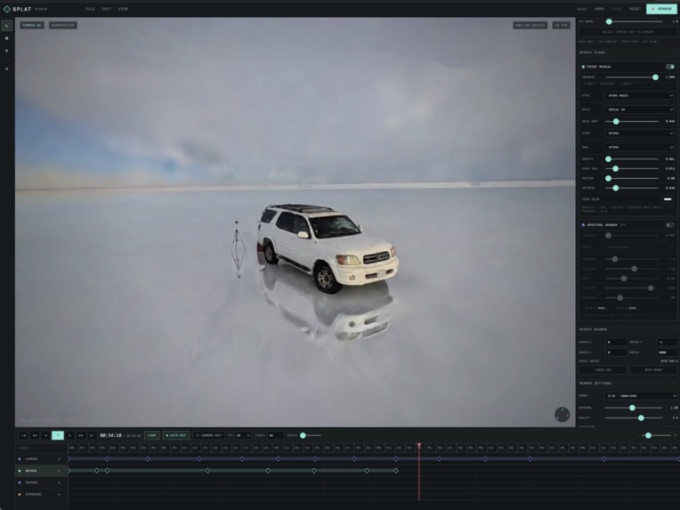Toggle the Point Reveal effect switch

670,67
